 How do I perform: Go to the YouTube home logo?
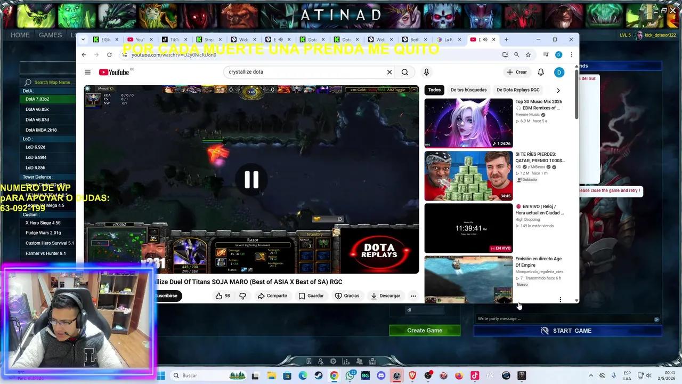tap(113, 72)
